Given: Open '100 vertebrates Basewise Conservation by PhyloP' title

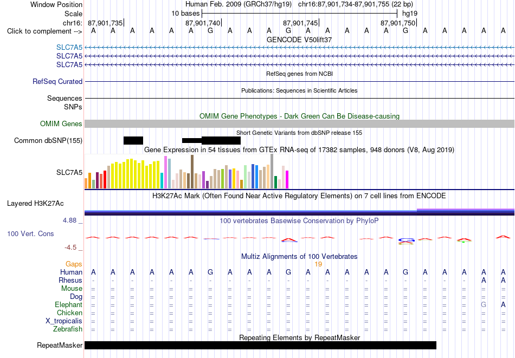Looking at the screenshot, I should click(299, 221).
